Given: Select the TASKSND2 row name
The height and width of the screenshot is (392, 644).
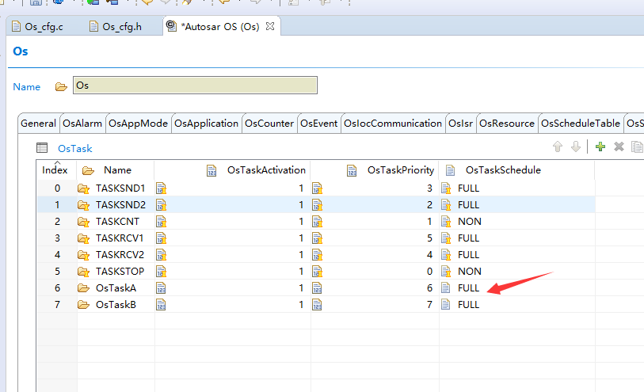Looking at the screenshot, I should click(120, 205).
